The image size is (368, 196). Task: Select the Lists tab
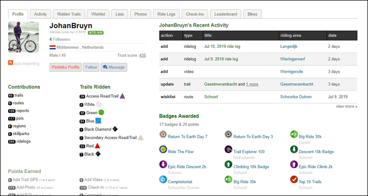[x=119, y=14]
